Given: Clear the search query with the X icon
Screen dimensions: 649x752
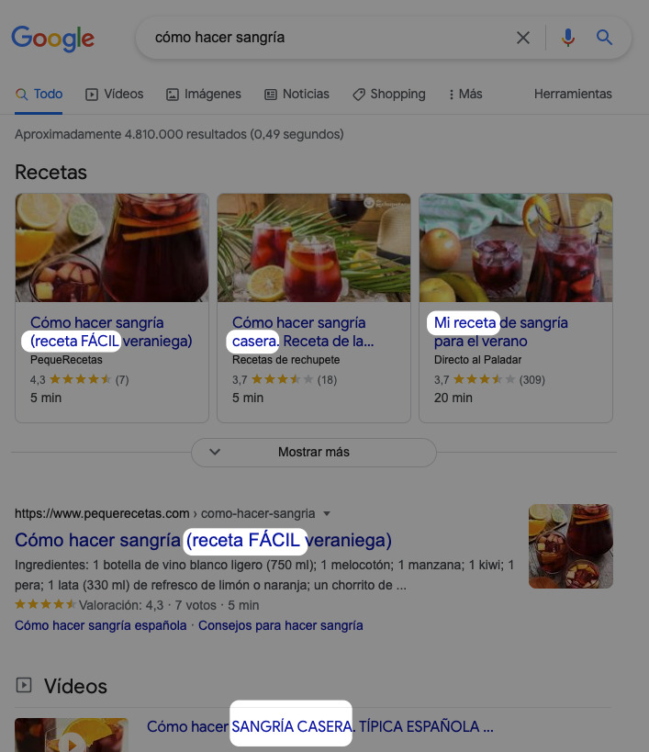Looking at the screenshot, I should click(x=523, y=38).
